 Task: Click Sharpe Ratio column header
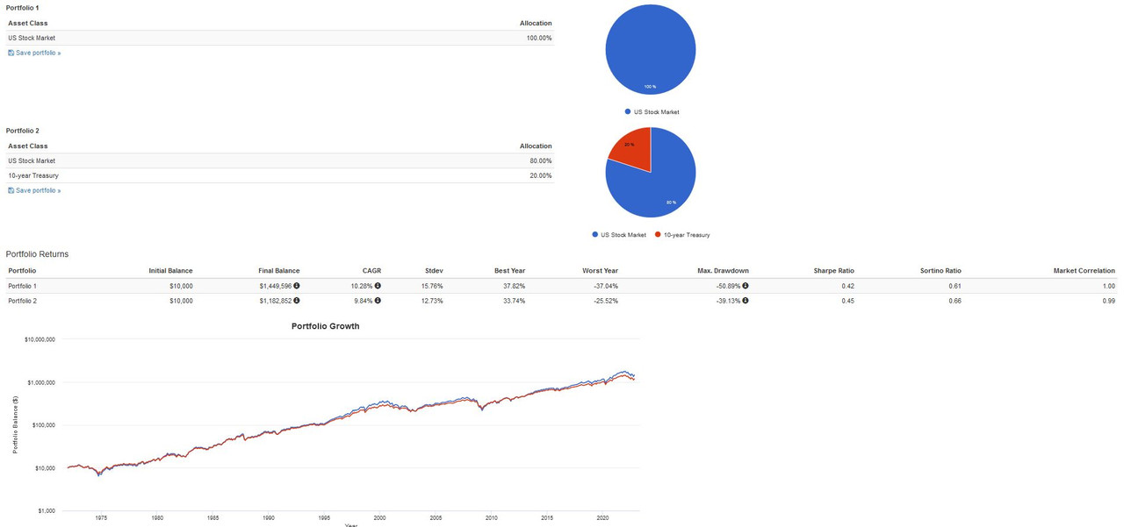(833, 271)
